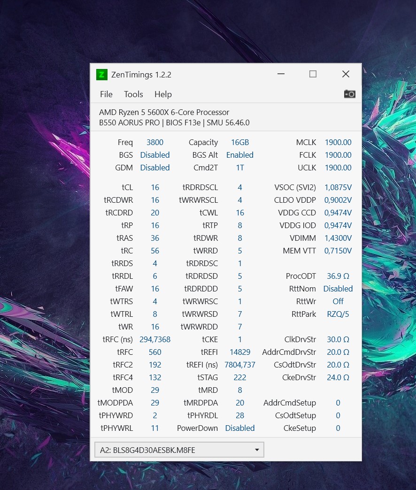Click the AddrCmdSetup value 0
Viewport: 416px width, 490px height.
338,403
